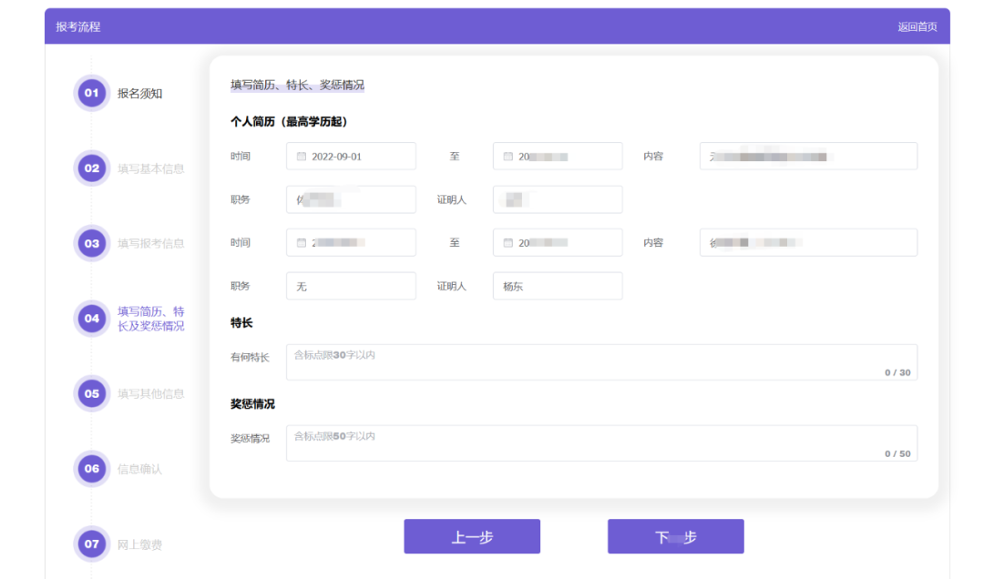Focus the first row 证明人 field
984x579 pixels.
coord(558,199)
